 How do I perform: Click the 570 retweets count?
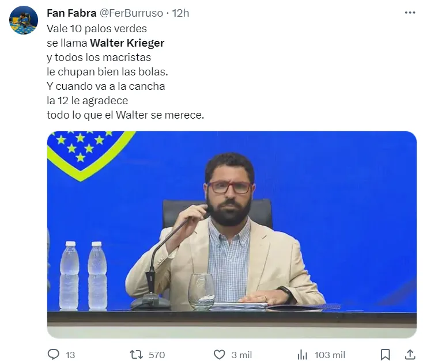coord(157,355)
